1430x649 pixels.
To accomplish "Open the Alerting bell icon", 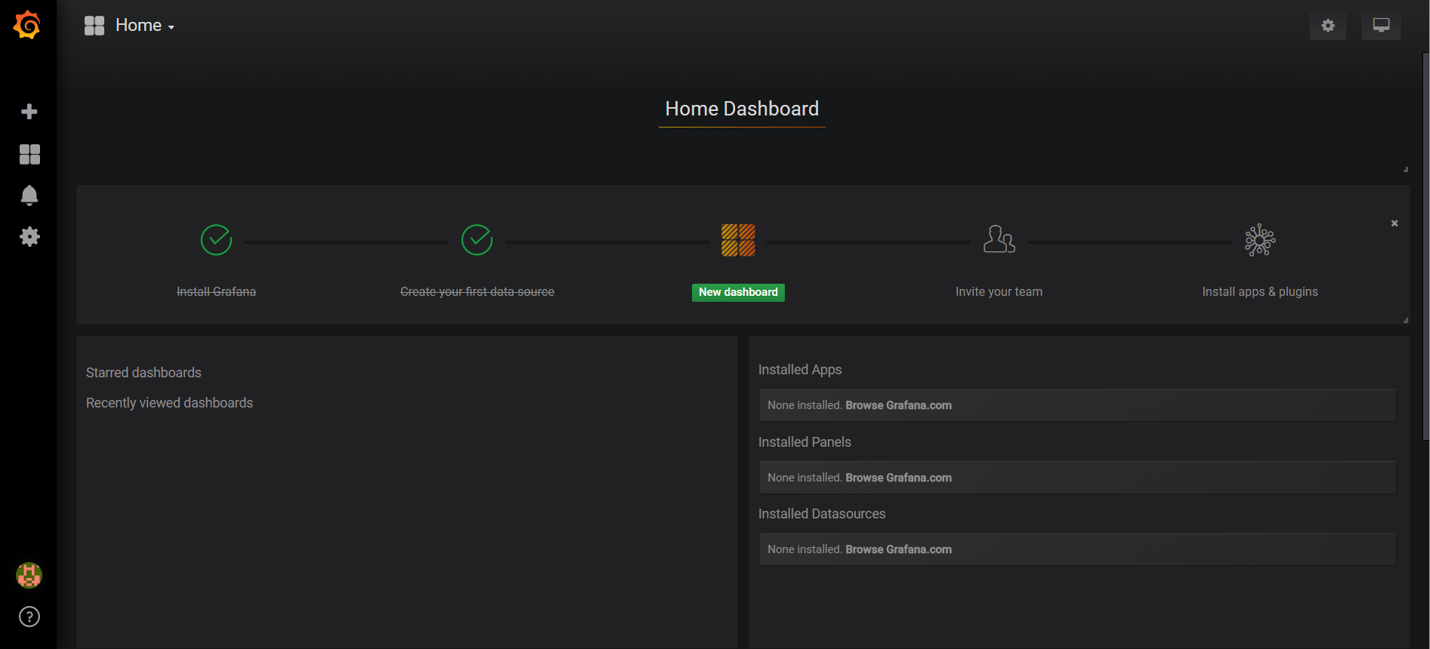I will pyautogui.click(x=29, y=195).
